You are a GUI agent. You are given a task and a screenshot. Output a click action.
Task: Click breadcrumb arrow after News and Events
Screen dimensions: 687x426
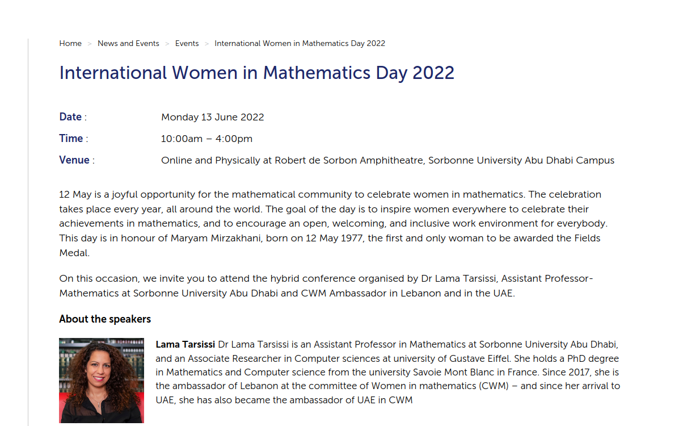tap(167, 44)
